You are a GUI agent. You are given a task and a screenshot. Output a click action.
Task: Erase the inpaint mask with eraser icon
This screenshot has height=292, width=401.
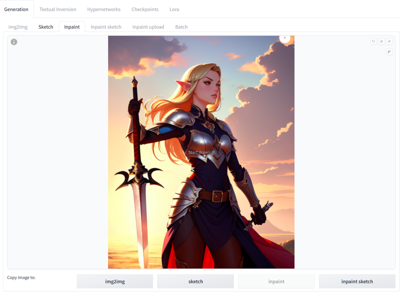point(381,41)
